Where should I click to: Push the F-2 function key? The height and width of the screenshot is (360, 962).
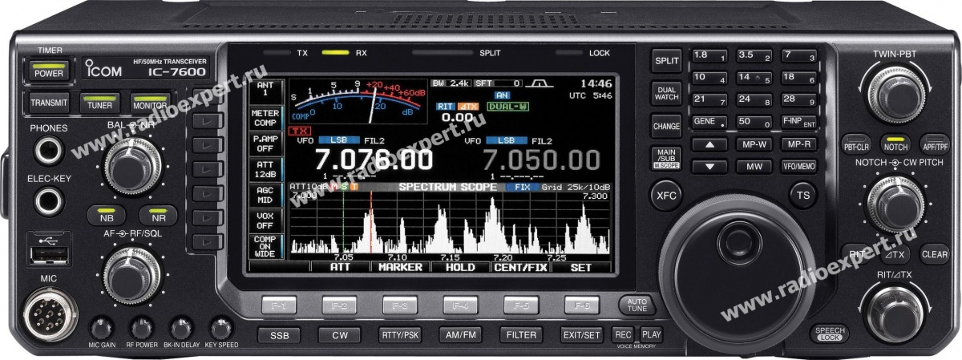pyautogui.click(x=339, y=305)
